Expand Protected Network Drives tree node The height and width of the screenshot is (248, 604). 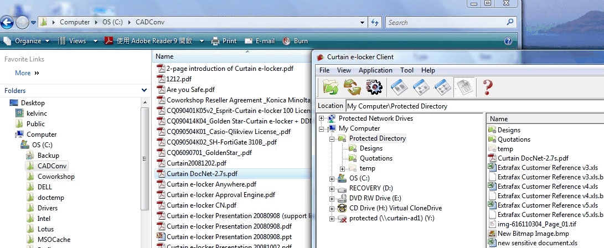[x=321, y=118]
